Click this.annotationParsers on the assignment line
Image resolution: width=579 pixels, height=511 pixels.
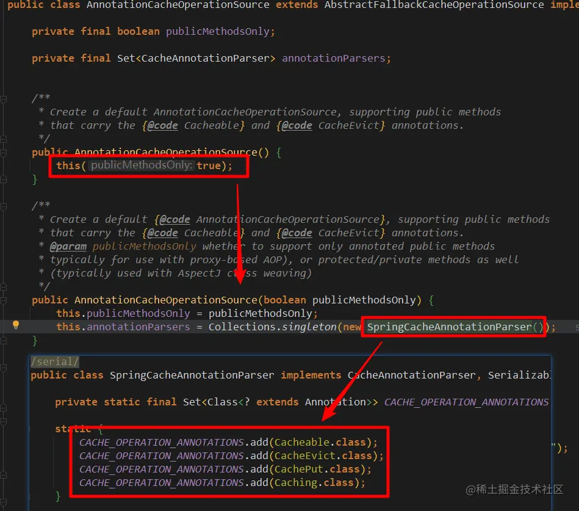pos(123,327)
